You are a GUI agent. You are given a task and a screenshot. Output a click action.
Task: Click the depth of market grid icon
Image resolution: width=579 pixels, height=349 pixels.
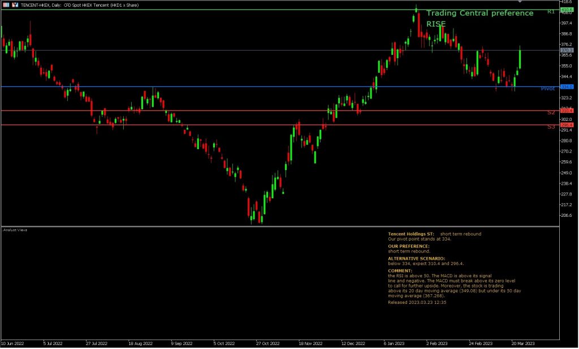click(6, 5)
